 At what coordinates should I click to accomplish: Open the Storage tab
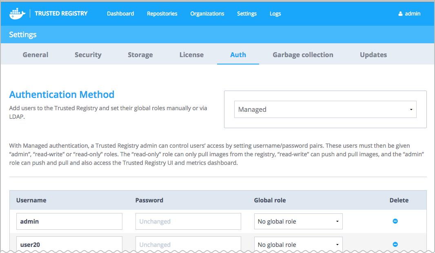(x=140, y=55)
